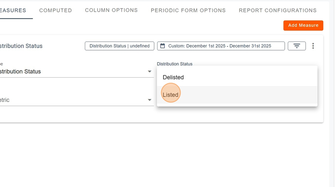Click the Metric select field
This screenshot has height=187, width=335.
(x=74, y=100)
